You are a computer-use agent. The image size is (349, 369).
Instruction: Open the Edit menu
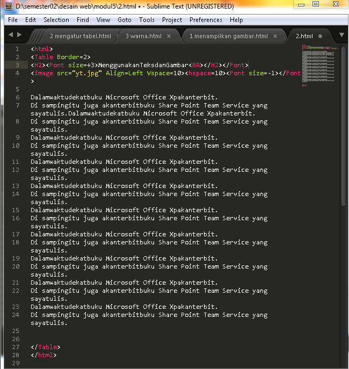pyautogui.click(x=31, y=20)
